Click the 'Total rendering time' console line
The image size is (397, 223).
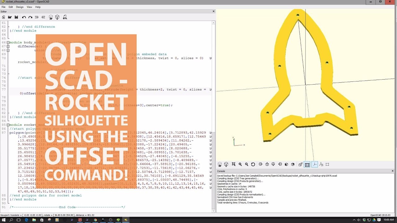pyautogui.click(x=243, y=203)
